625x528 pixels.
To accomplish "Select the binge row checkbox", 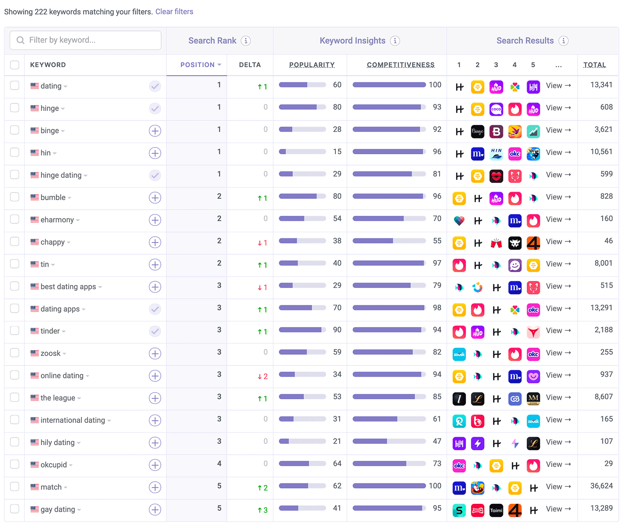I will [15, 130].
